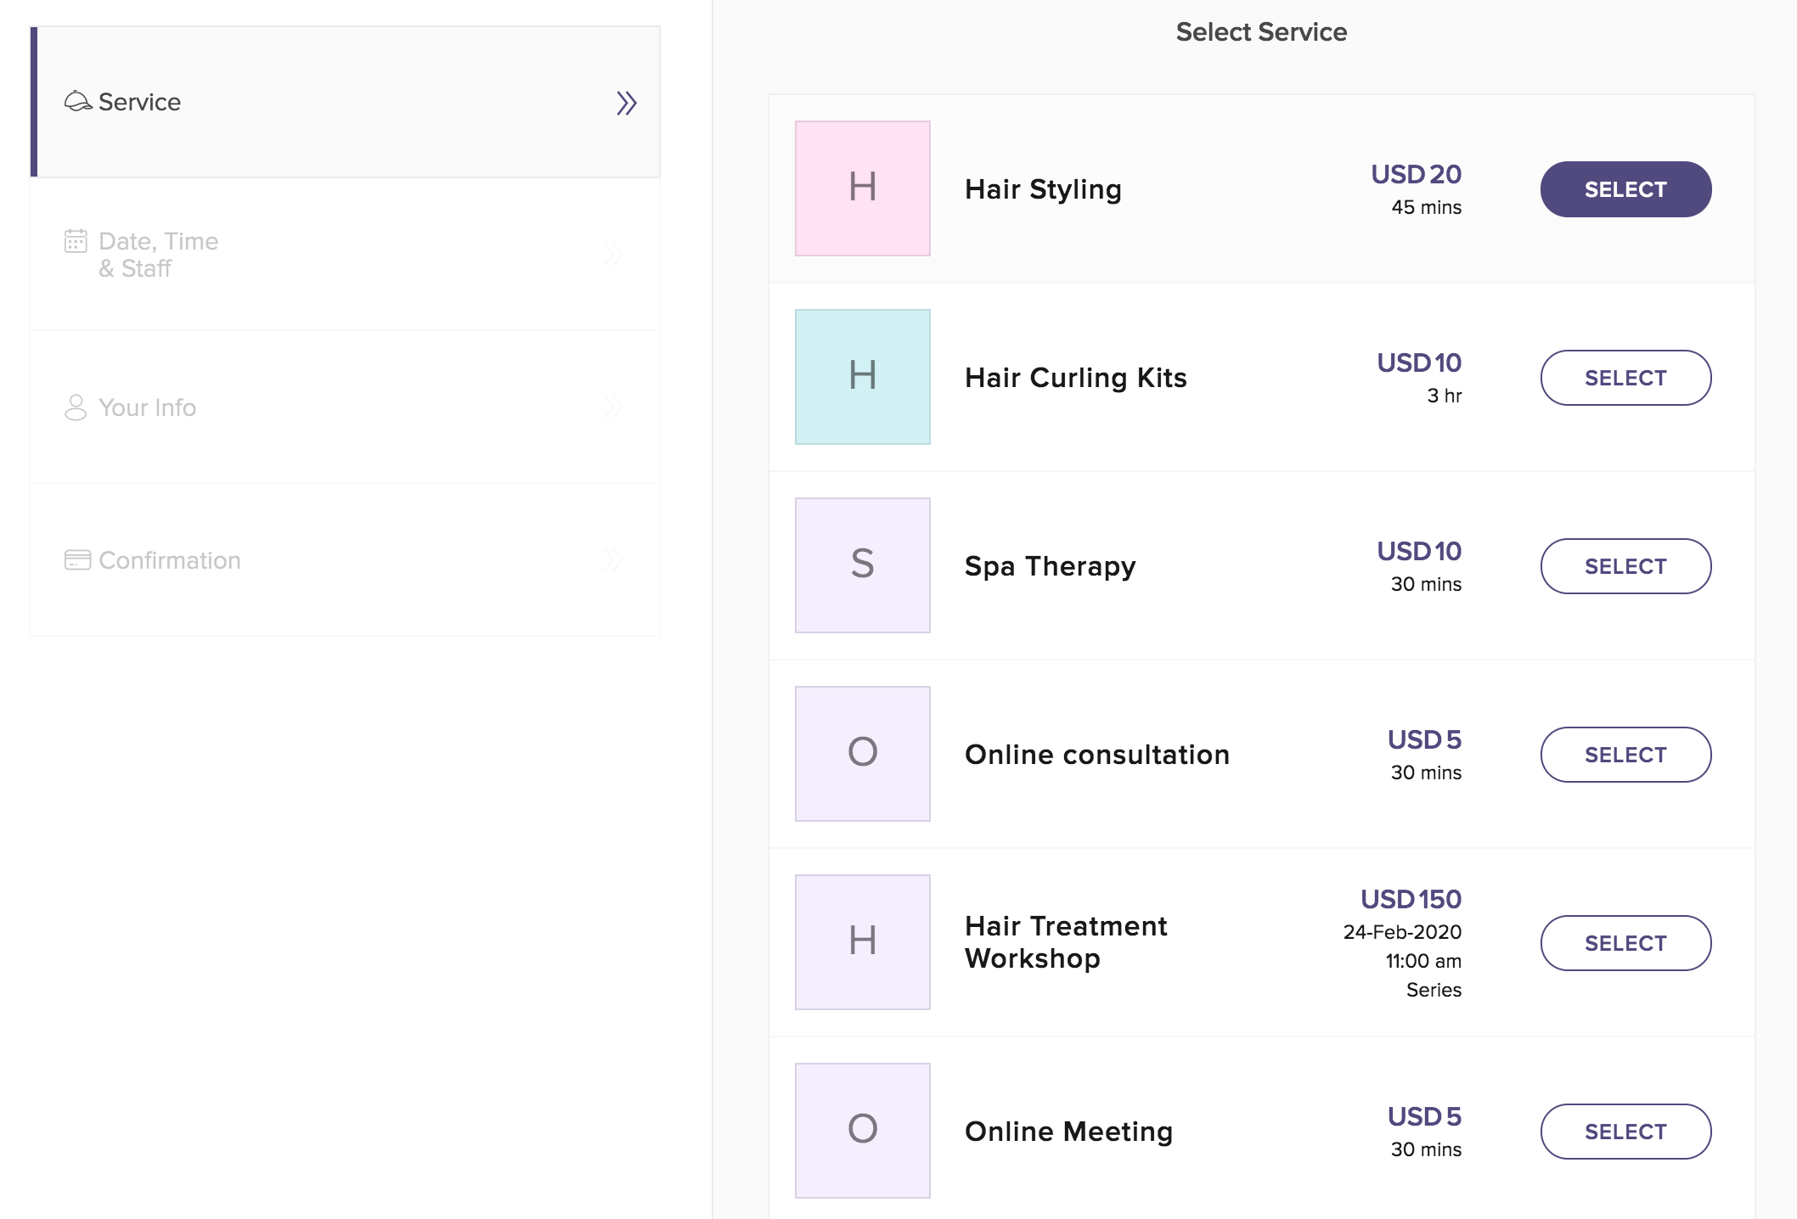Choose Select for Online consultation
This screenshot has width=1797, height=1219.
coord(1625,755)
